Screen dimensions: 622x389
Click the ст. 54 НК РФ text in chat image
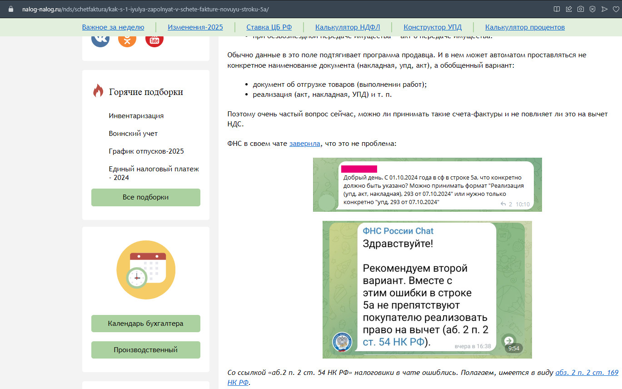point(393,342)
